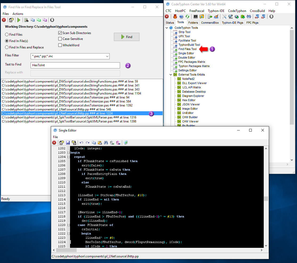
Task: Click the save floppy disk icon in Single Editor
Action: (68, 143)
